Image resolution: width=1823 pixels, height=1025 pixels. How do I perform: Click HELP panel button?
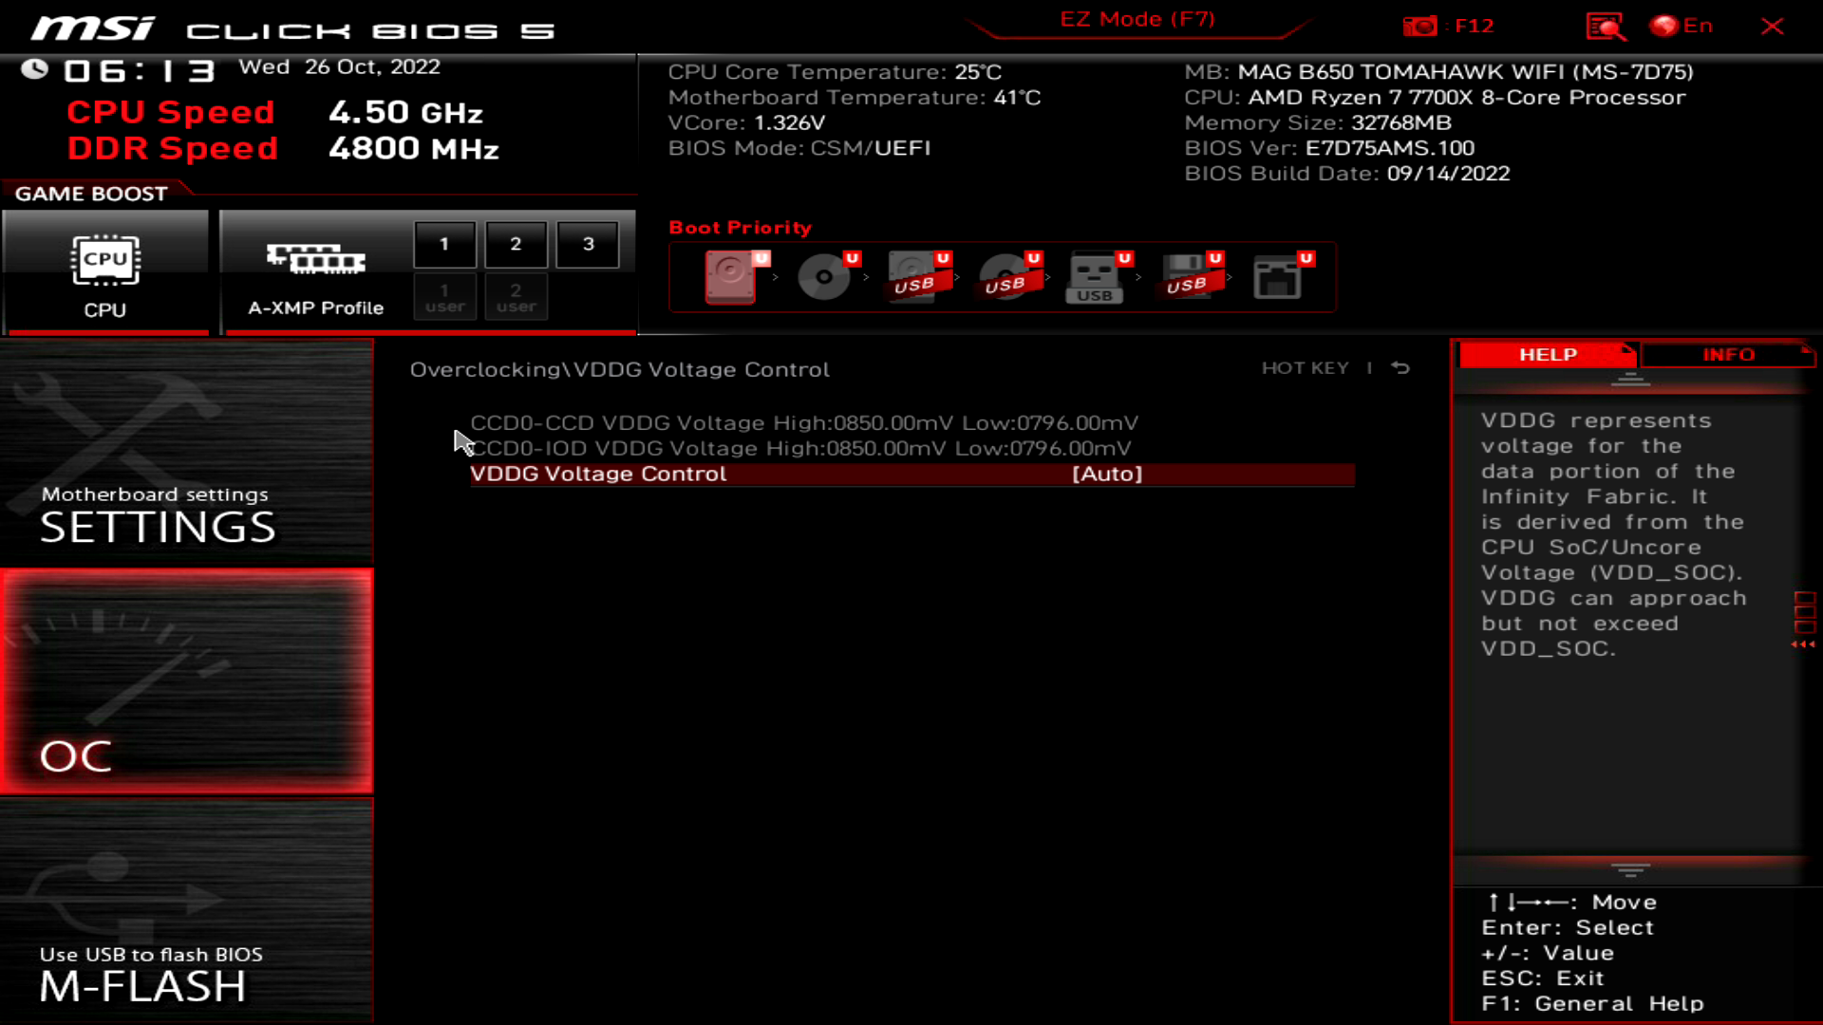(x=1548, y=354)
